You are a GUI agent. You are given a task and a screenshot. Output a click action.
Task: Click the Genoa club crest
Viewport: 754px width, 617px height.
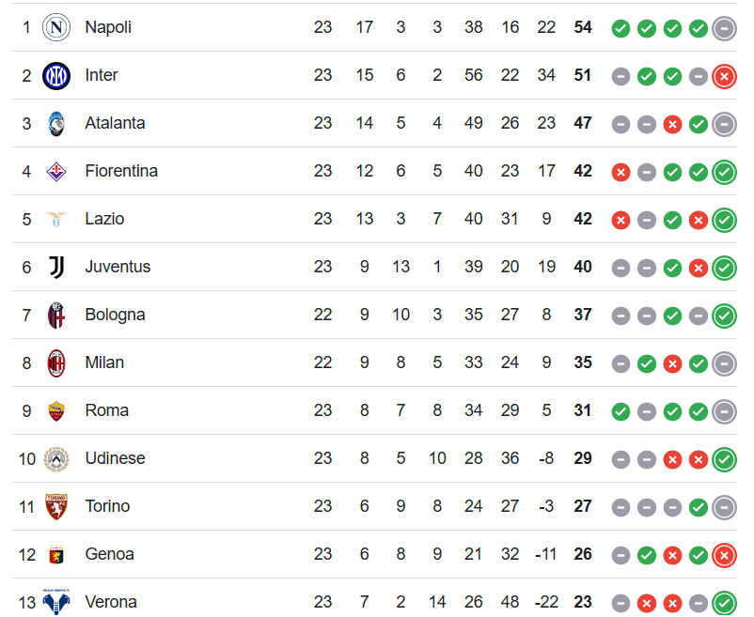(56, 554)
